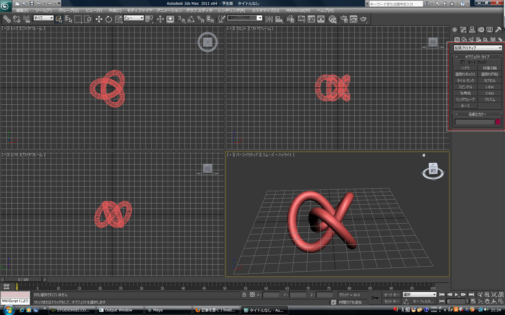
Task: Click the Pan View hand icon
Action: pyautogui.click(x=487, y=301)
